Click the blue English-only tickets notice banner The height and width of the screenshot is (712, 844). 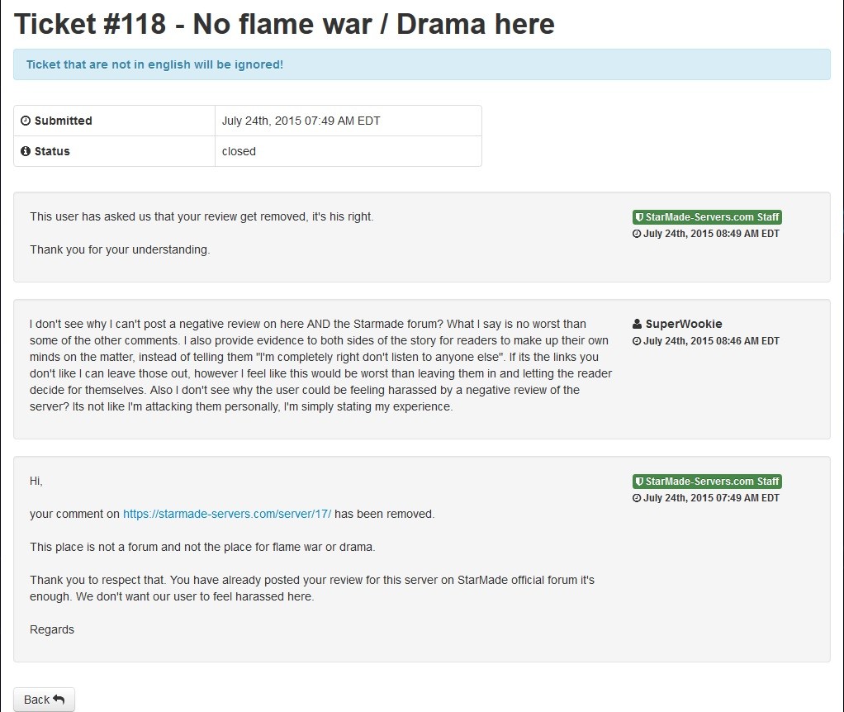tap(421, 64)
